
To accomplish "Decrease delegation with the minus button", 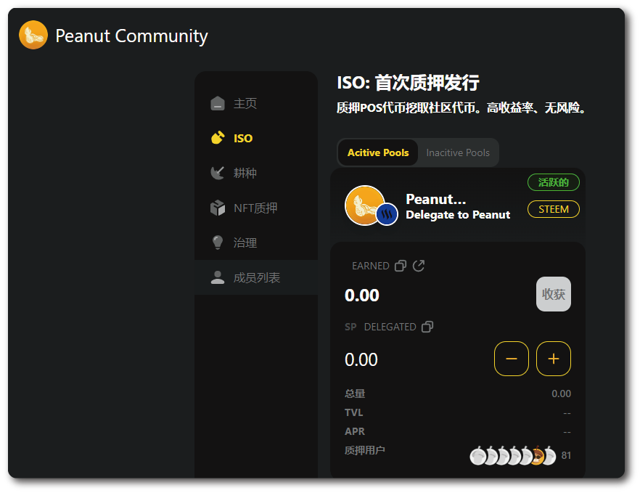I will [x=512, y=359].
